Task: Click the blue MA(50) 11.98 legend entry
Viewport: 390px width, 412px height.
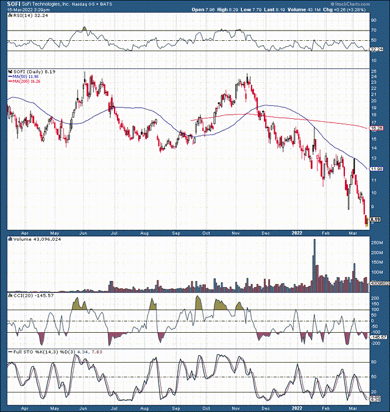Action: (24, 76)
